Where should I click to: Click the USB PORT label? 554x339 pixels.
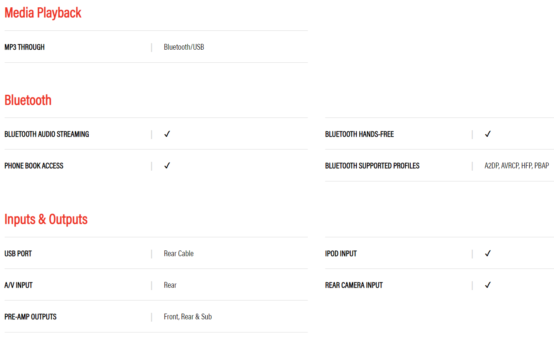click(18, 253)
